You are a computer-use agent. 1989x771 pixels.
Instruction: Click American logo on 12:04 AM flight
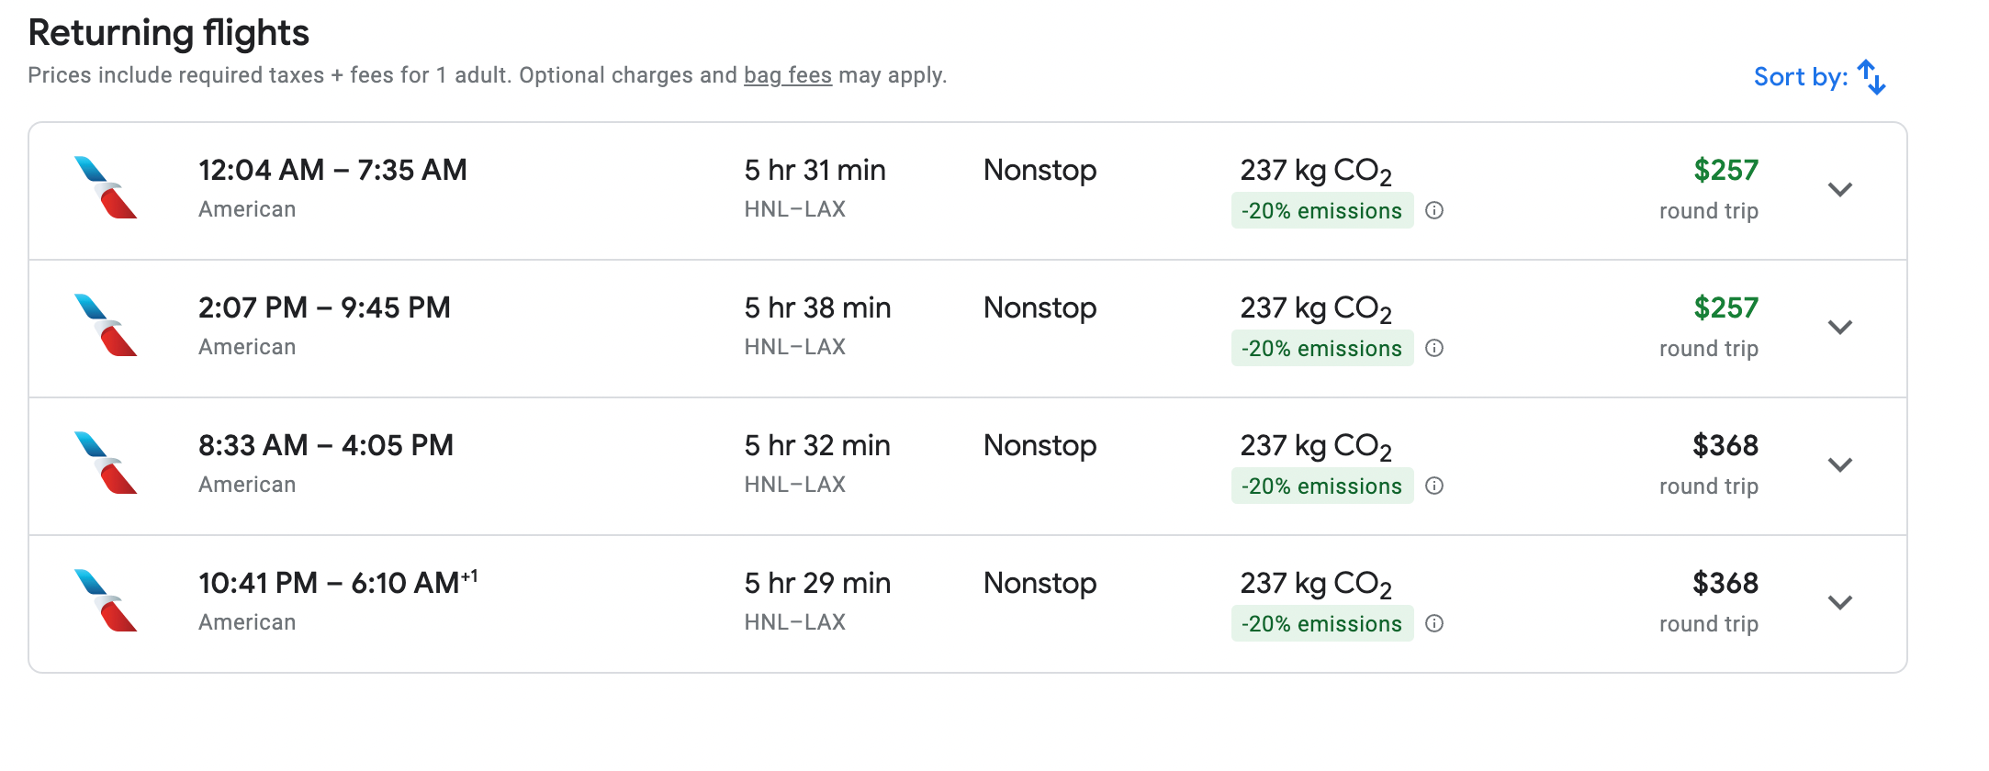pyautogui.click(x=106, y=188)
